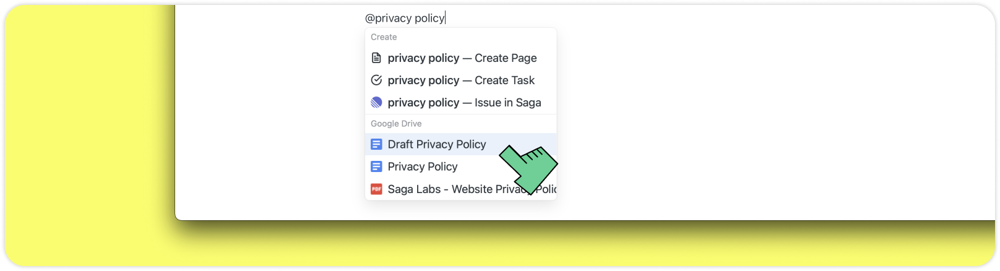Choose "privacy policy — Create Task" entry
The width and height of the screenshot is (1000, 271).
pos(460,80)
